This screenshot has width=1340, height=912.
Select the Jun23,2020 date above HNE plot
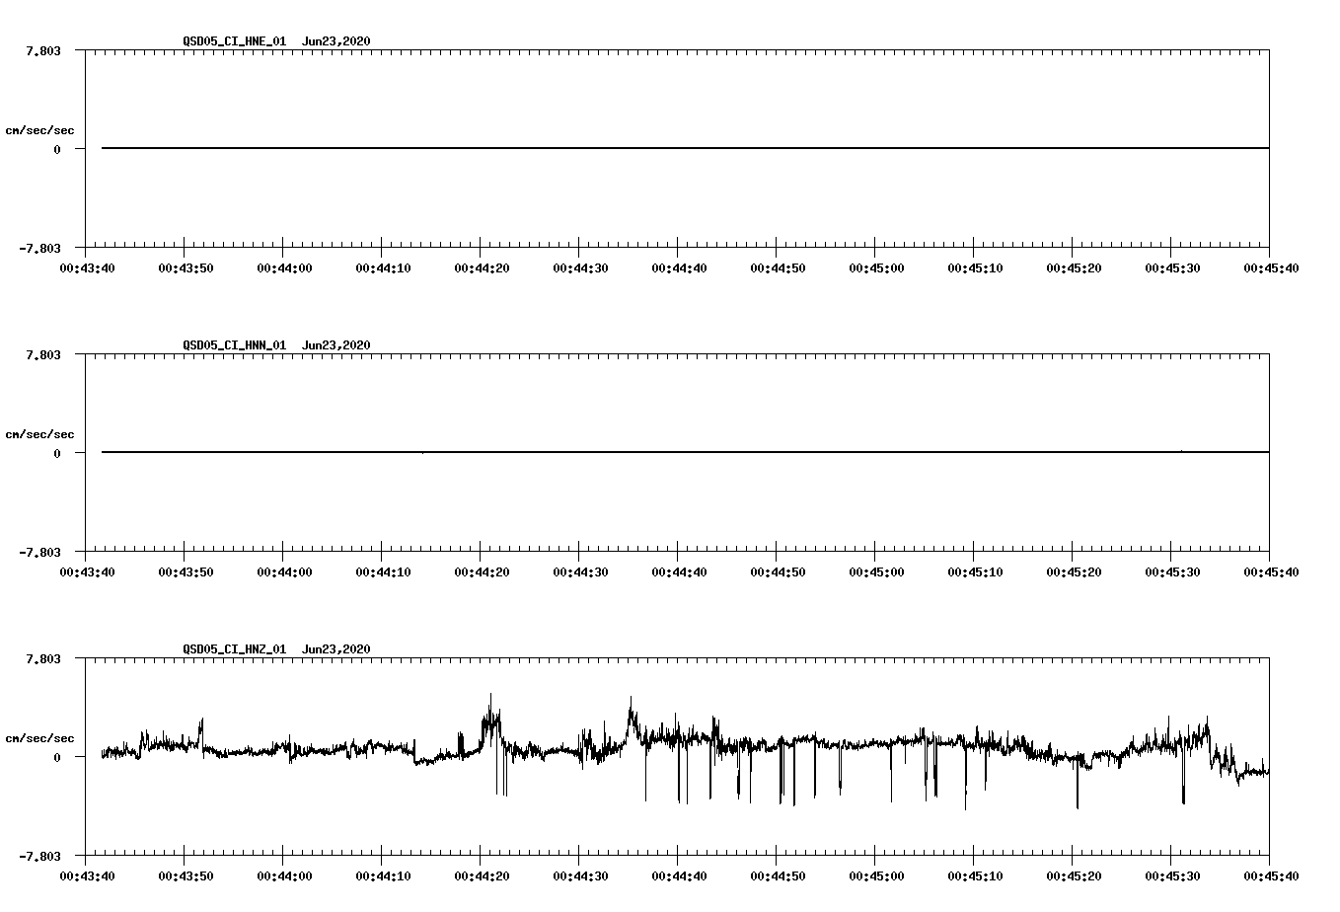336,41
